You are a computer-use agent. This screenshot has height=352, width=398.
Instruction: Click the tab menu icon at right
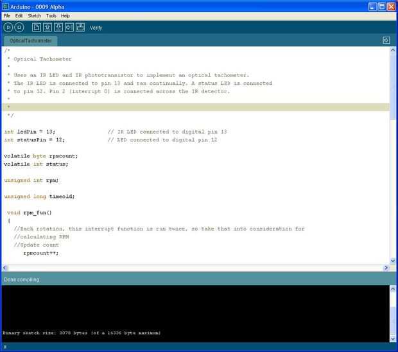pyautogui.click(x=386, y=40)
